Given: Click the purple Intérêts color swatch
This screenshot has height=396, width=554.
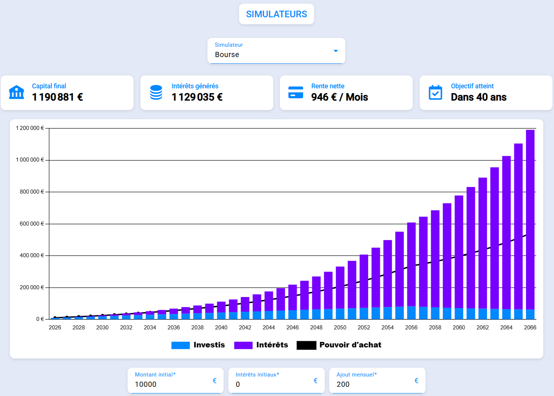Looking at the screenshot, I should (x=243, y=345).
